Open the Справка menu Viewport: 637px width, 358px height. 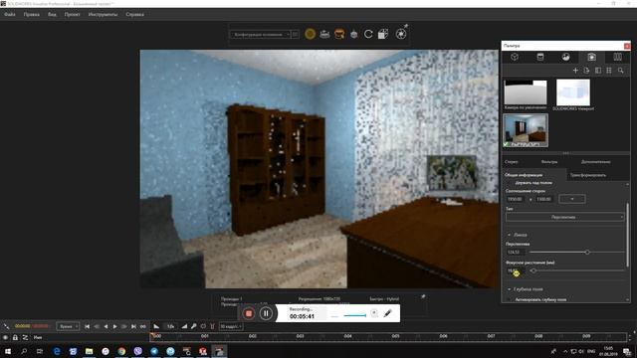click(x=135, y=14)
